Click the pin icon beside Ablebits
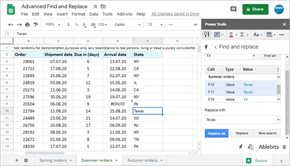 click(x=240, y=147)
